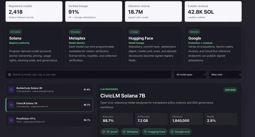Click the Hugging Face verification badge
The width and height of the screenshot is (255, 137).
[x=154, y=132]
